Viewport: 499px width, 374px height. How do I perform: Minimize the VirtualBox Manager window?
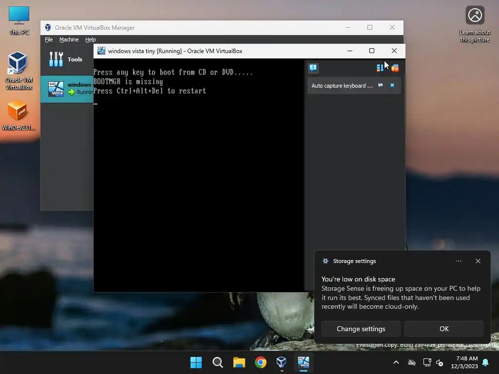(x=348, y=27)
